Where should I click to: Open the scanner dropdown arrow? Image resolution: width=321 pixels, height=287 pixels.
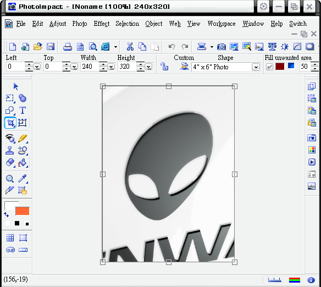click(x=212, y=47)
